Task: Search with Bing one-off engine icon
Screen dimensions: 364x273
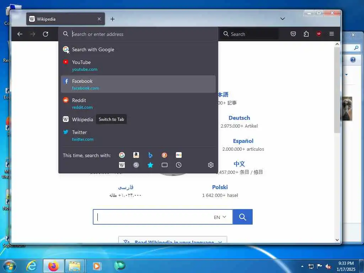Action: pyautogui.click(x=150, y=155)
